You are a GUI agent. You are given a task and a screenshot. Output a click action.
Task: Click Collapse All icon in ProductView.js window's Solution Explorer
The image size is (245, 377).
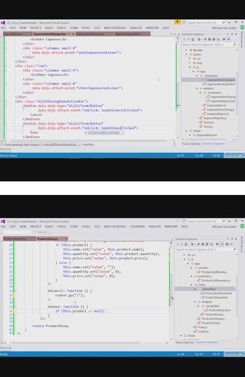(x=207, y=244)
